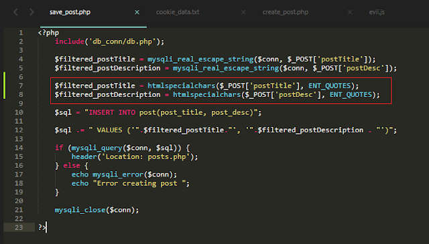Click the 'if' keyword on line 14
Image resolution: width=429 pixels, height=244 pixels.
[59, 148]
